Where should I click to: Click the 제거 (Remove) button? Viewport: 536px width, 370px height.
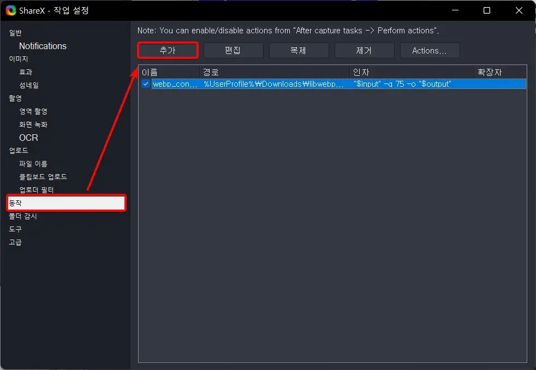coord(364,51)
